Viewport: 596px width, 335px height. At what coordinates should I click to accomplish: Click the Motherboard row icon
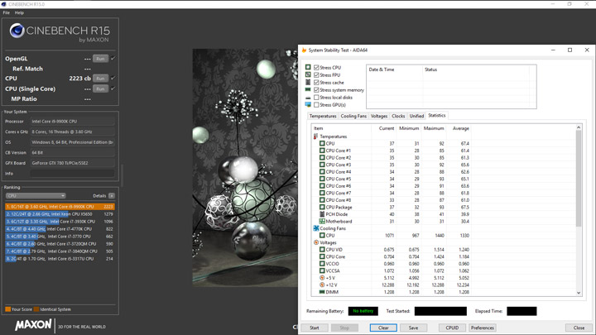322,221
